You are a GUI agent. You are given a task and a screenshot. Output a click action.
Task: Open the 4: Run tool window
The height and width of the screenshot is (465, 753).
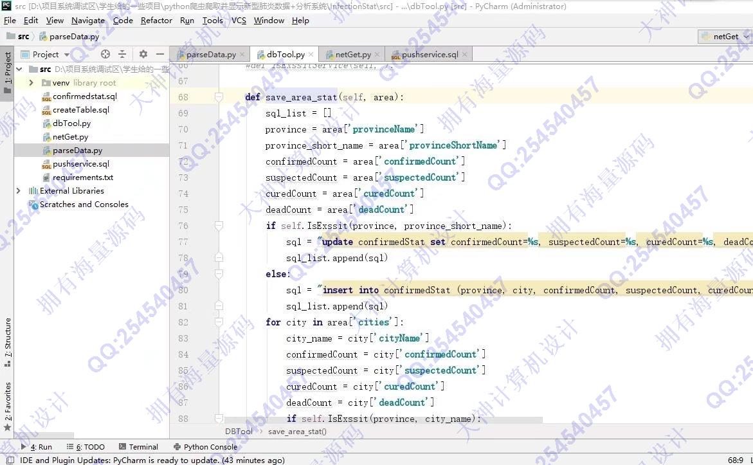tap(37, 447)
